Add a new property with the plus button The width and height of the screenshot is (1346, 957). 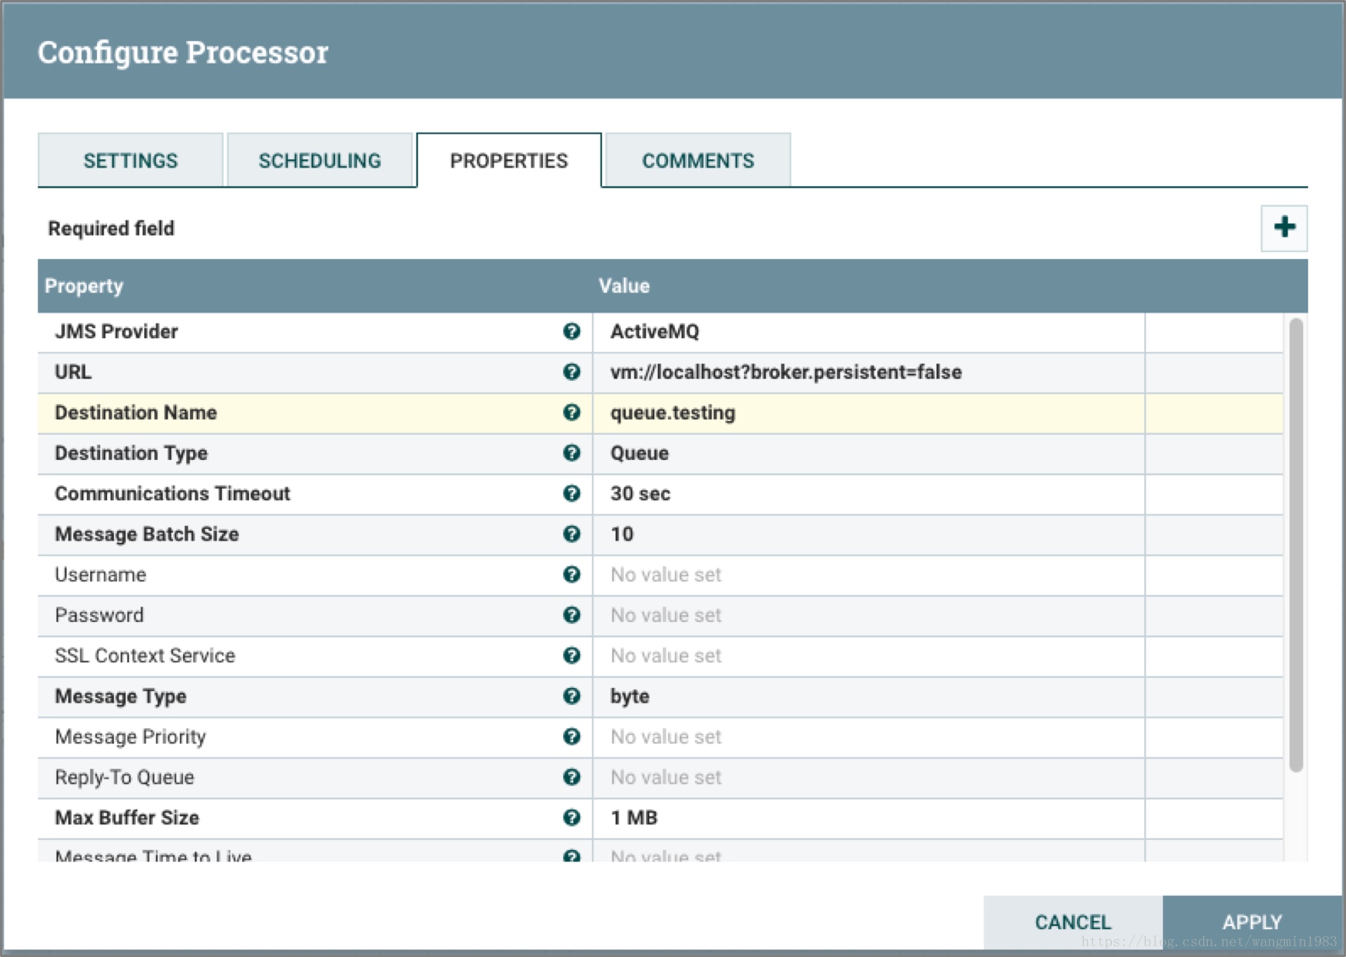[1284, 228]
